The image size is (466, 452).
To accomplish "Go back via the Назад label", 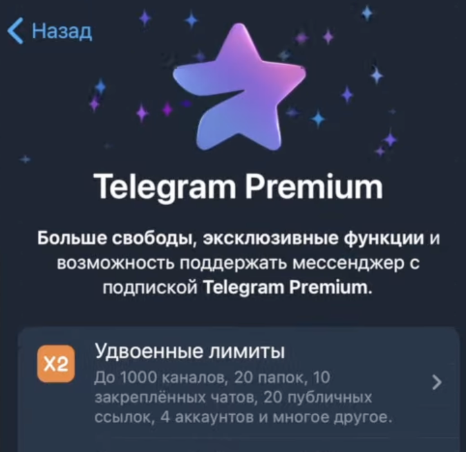I will (x=62, y=31).
